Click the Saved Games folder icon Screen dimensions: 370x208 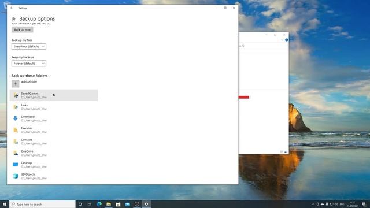pos(16,95)
